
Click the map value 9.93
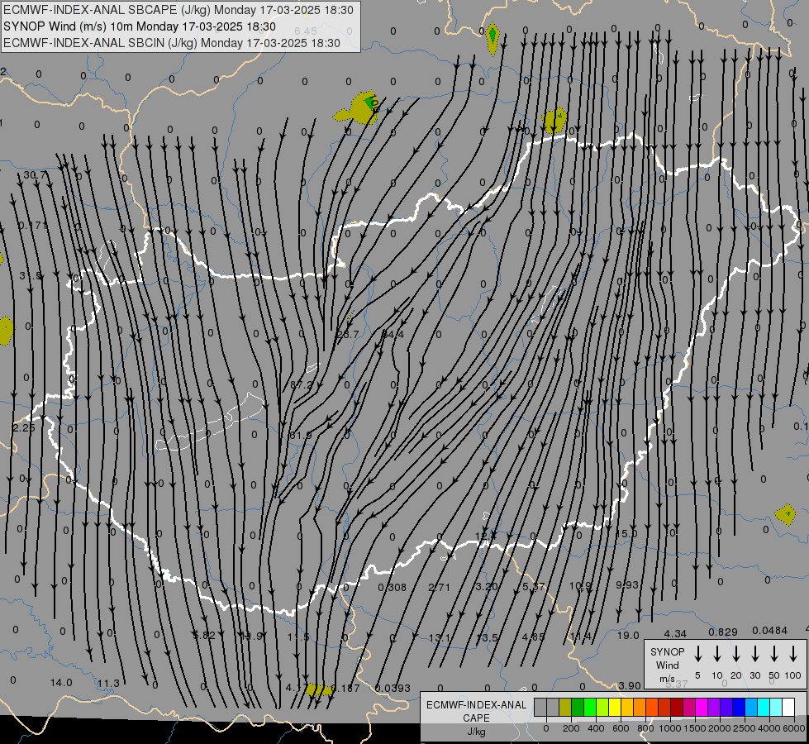pyautogui.click(x=627, y=585)
